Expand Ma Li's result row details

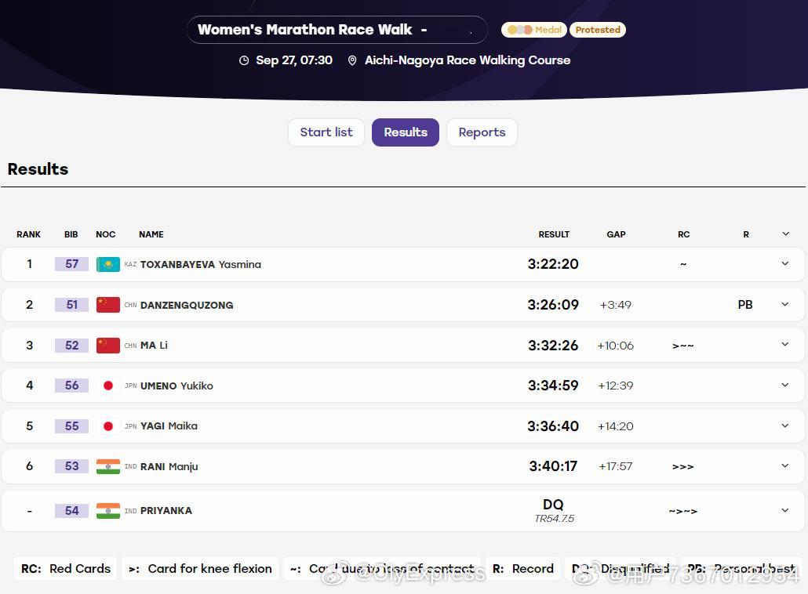pyautogui.click(x=784, y=344)
